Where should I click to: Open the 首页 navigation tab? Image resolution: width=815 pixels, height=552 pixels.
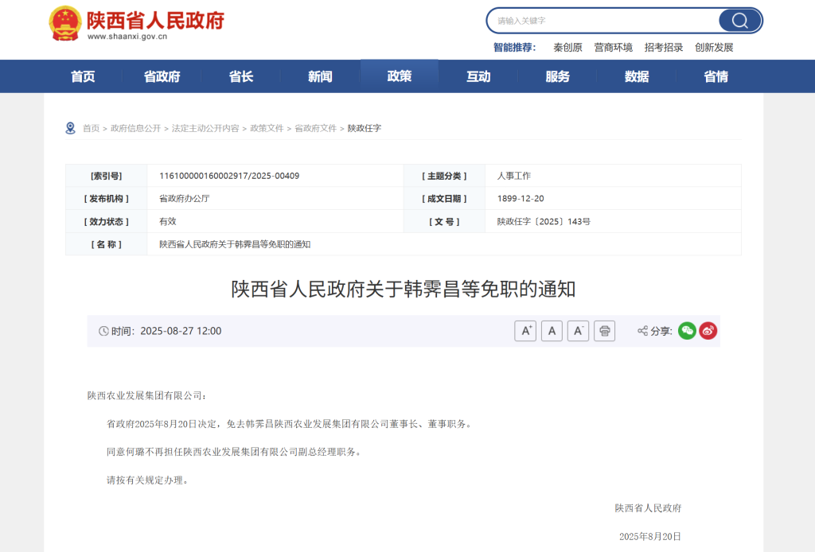83,76
